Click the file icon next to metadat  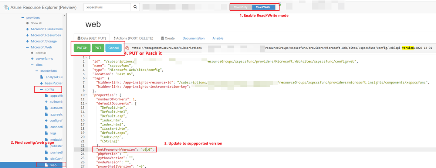click(47, 140)
